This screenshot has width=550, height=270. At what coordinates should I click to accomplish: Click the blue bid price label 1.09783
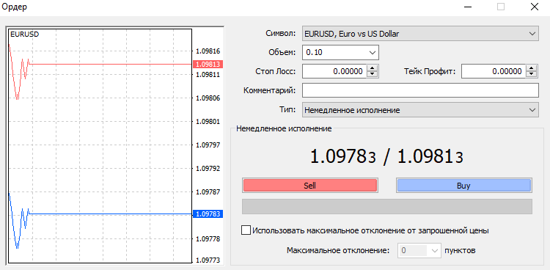pos(208,214)
